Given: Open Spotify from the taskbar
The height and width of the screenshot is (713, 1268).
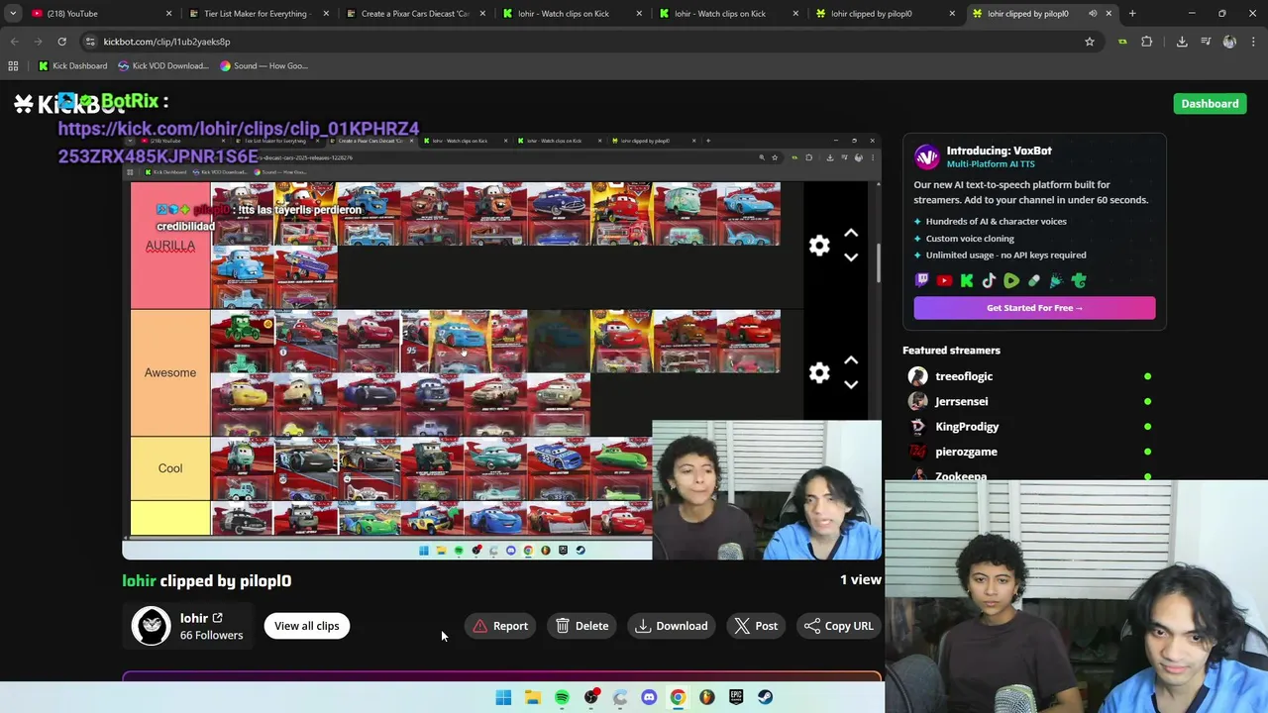Looking at the screenshot, I should click(x=562, y=697).
